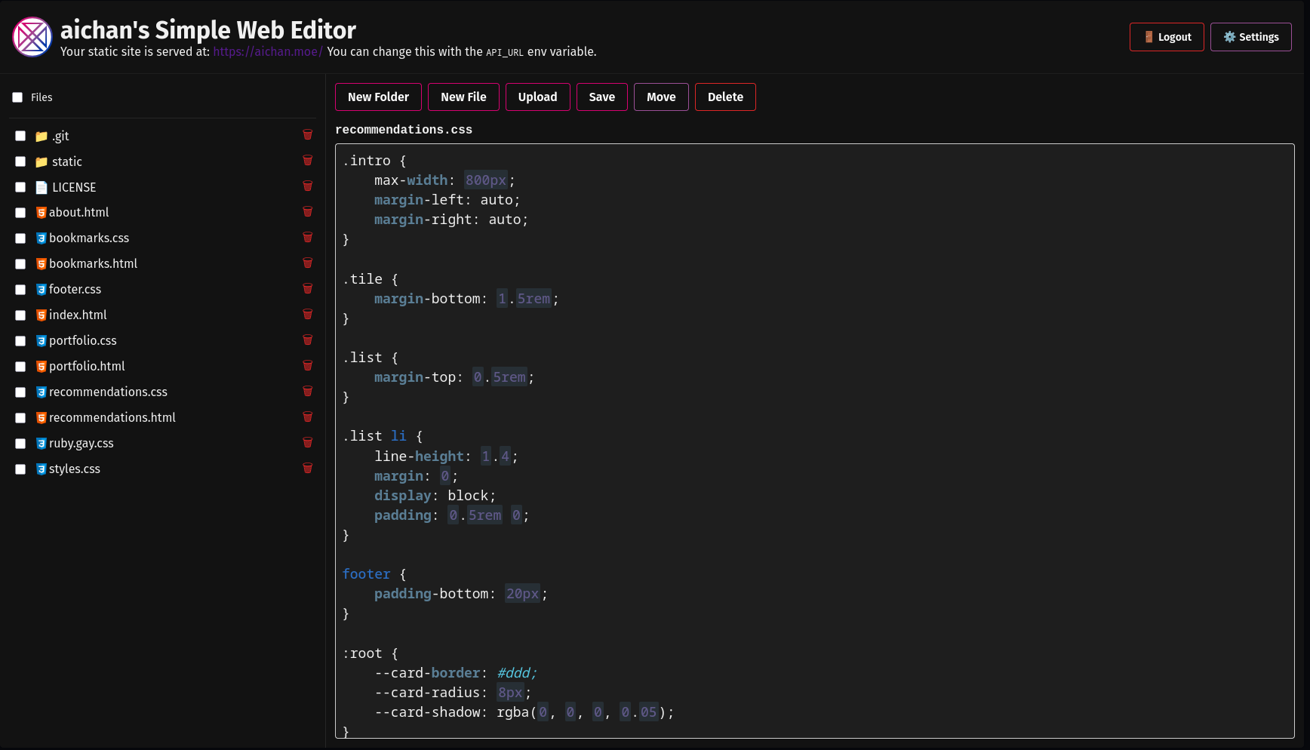The width and height of the screenshot is (1310, 750).
Task: Toggle the select-all Files checkbox
Action: click(17, 97)
